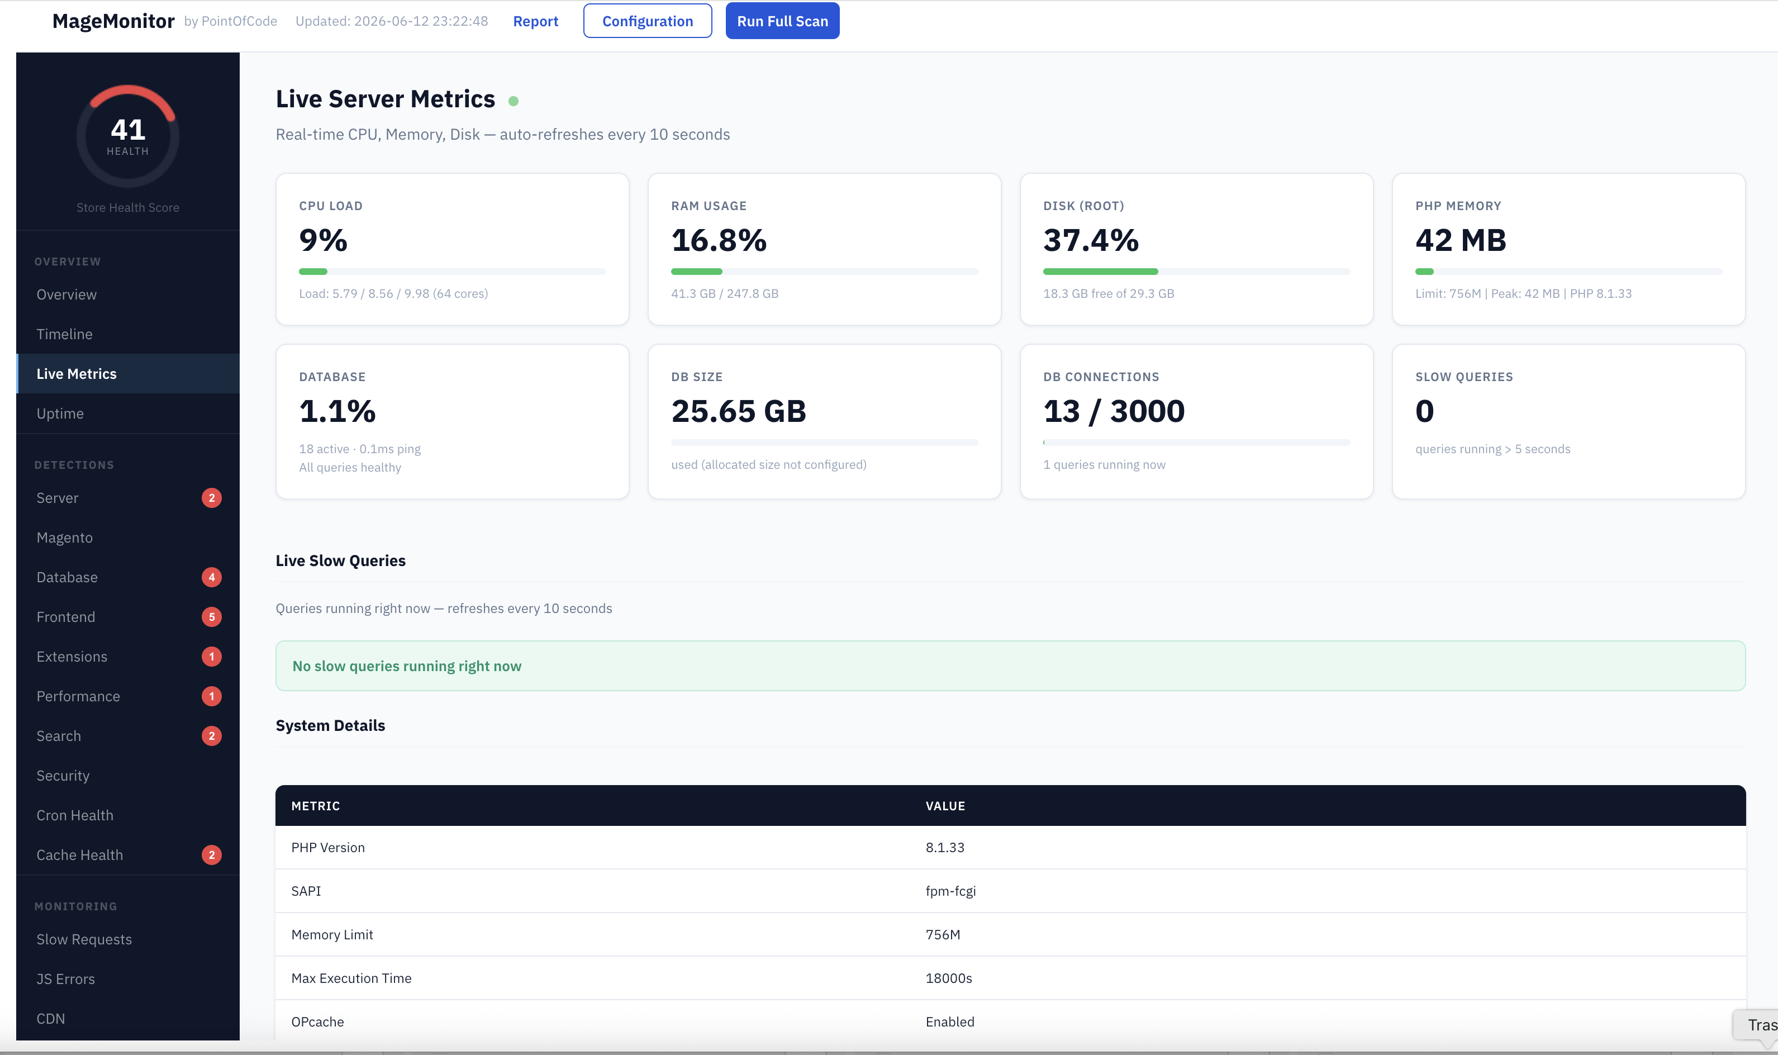Click the CPU Load progress bar
Image resolution: width=1778 pixels, height=1055 pixels.
tap(452, 272)
